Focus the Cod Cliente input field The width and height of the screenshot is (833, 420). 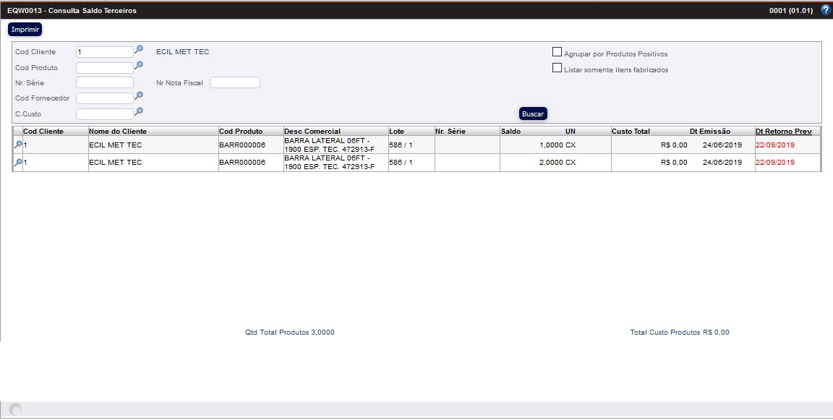point(104,52)
